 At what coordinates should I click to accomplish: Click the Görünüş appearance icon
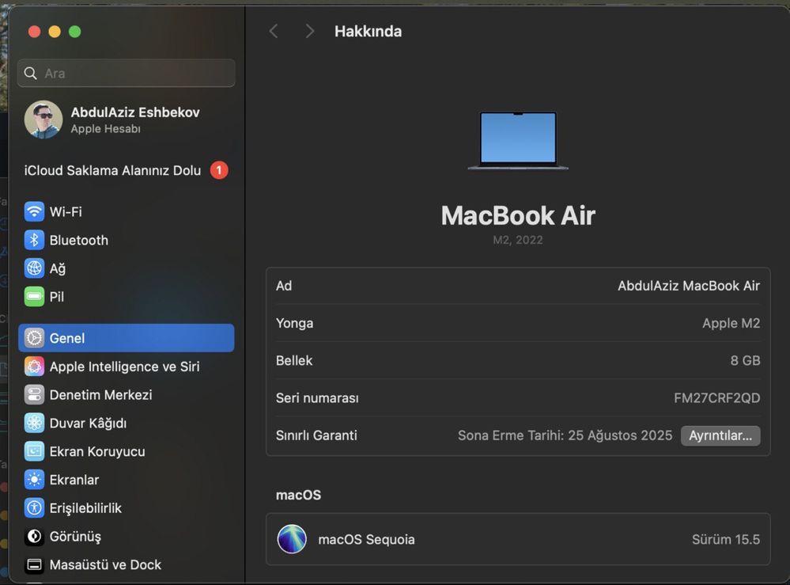coord(34,536)
